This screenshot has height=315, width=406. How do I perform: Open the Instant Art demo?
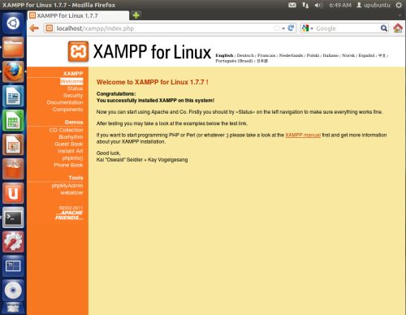pos(71,151)
